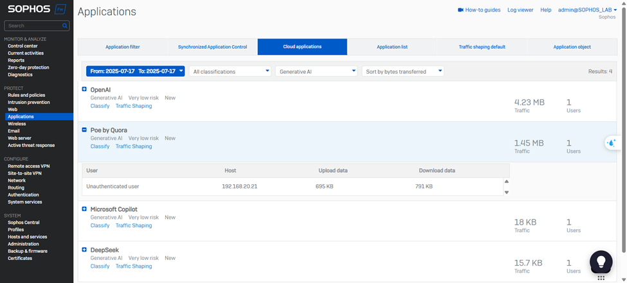Open the admin@SOPHOS_LAB account menu

point(587,10)
